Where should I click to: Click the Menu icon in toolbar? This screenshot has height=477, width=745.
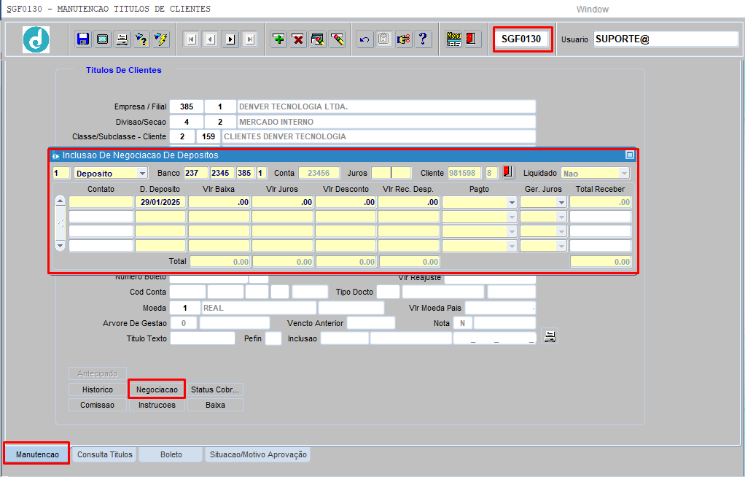(x=453, y=39)
